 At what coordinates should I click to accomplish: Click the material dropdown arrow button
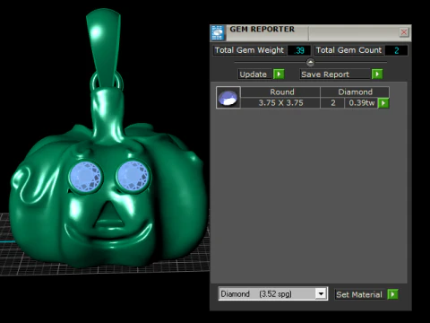pos(321,293)
